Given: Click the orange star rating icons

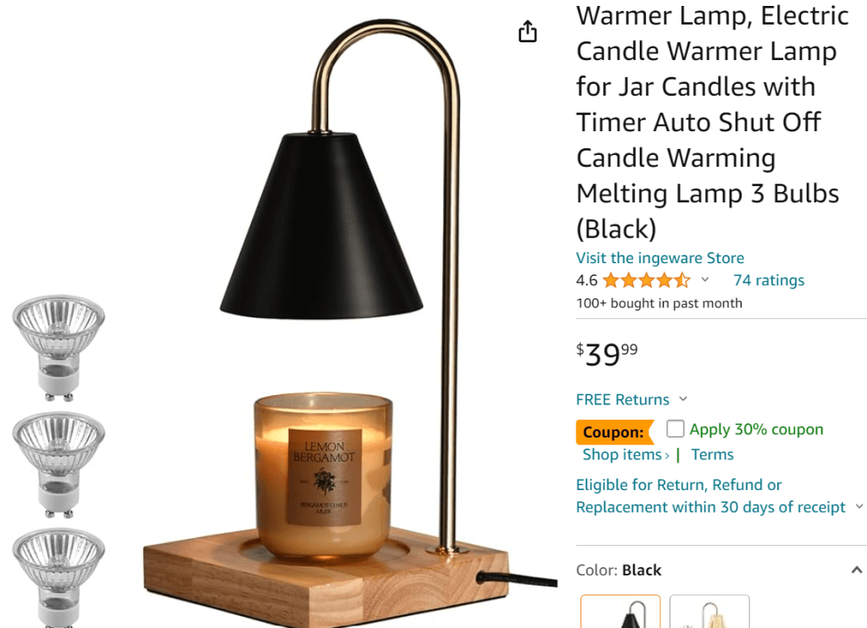Looking at the screenshot, I should (647, 281).
